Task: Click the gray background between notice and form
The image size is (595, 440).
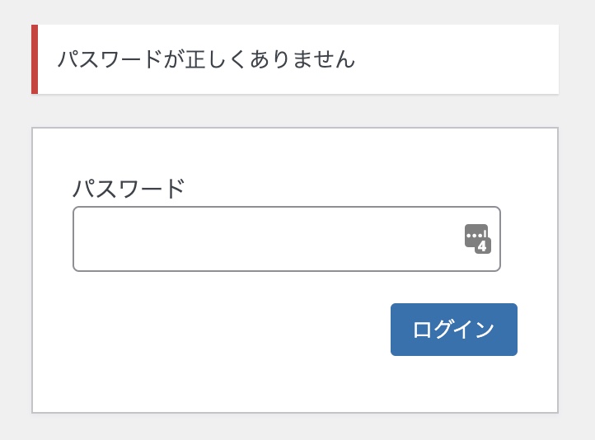Action: point(295,110)
